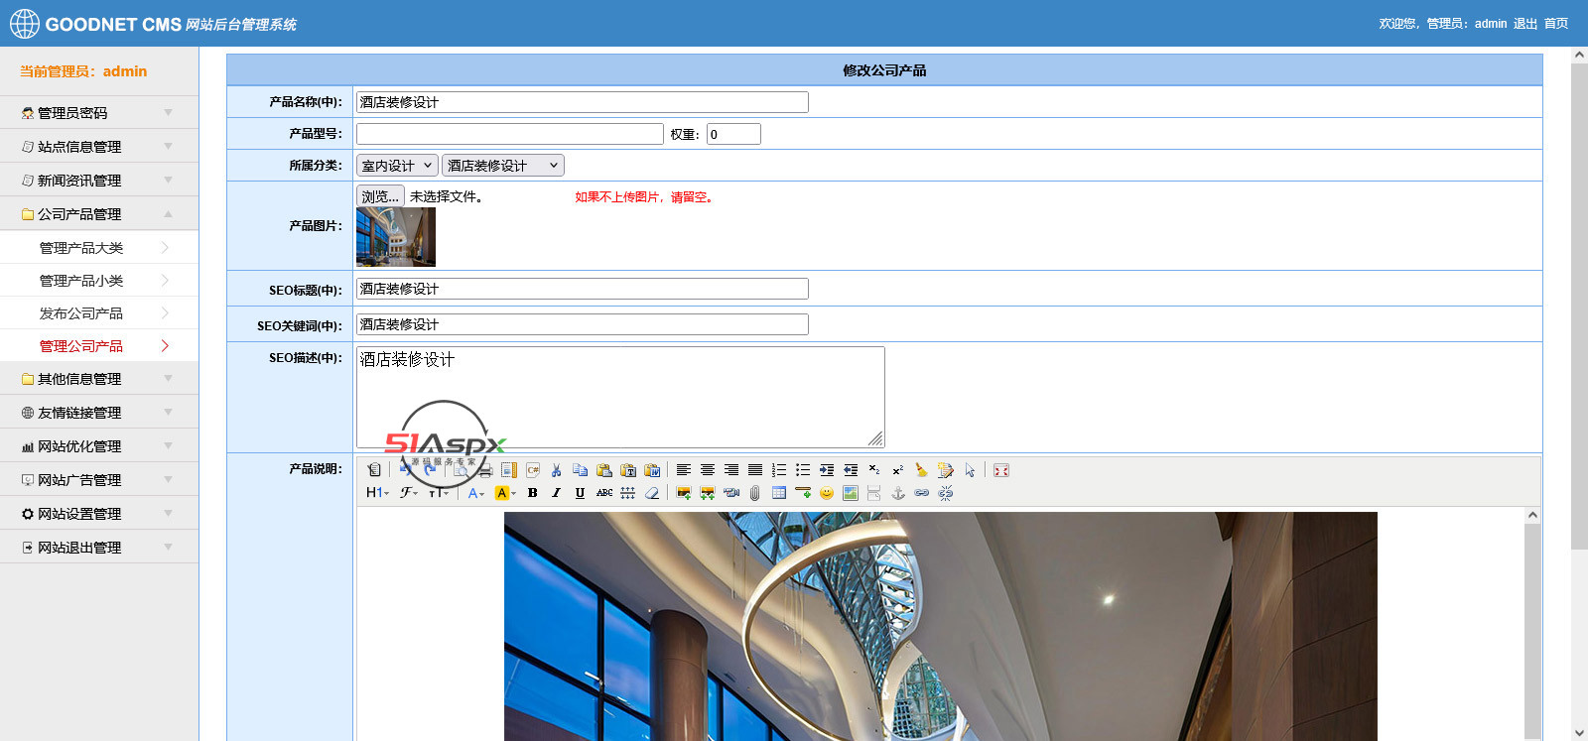Apply quick format to content
This screenshot has width=1588, height=741.
946,470
